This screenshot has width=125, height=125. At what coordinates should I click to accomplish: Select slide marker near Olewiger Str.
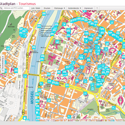tap(114, 108)
